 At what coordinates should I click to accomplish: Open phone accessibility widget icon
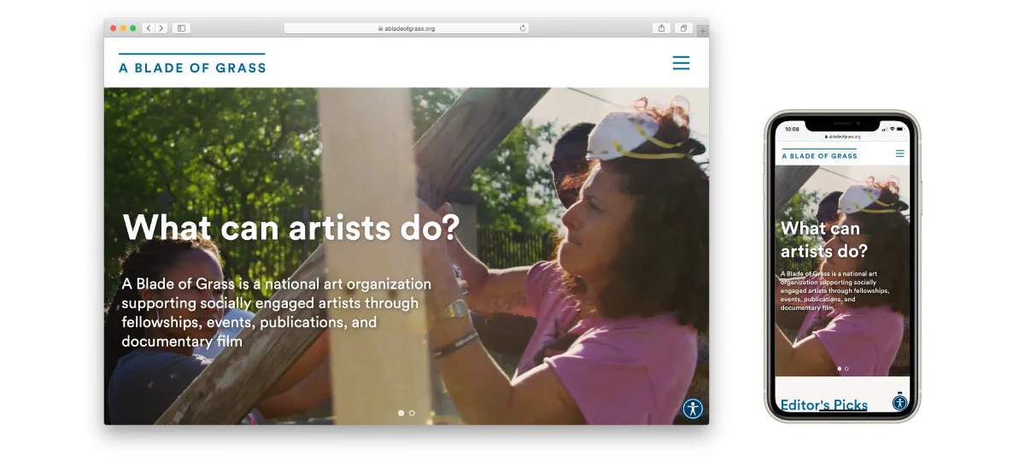coord(899,402)
